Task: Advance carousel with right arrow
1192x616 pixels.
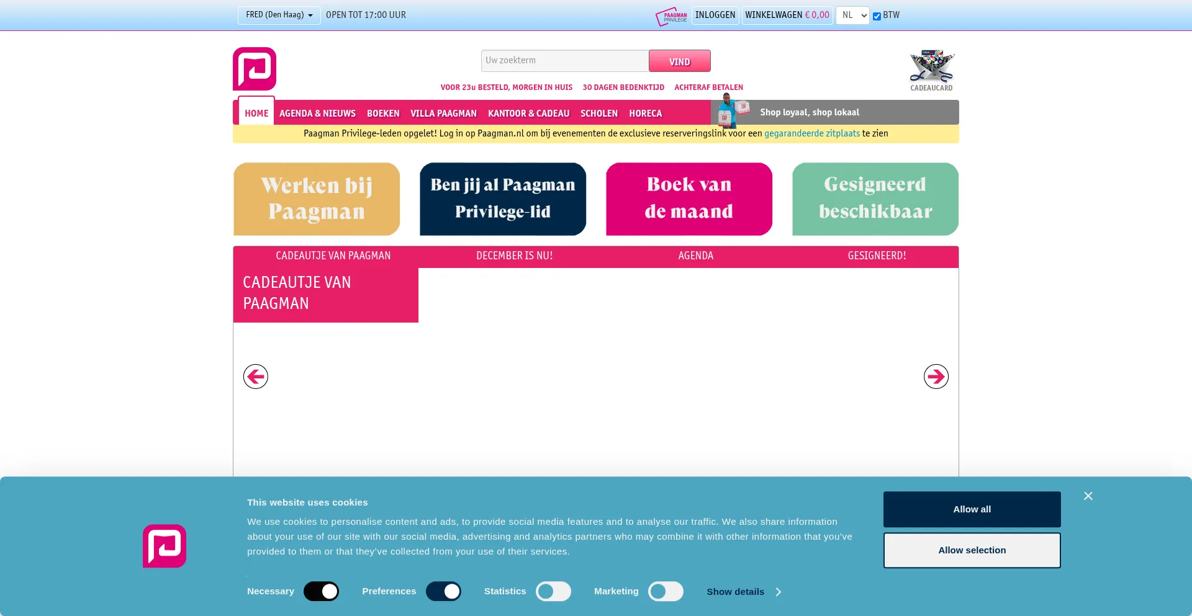Action: [x=936, y=377]
